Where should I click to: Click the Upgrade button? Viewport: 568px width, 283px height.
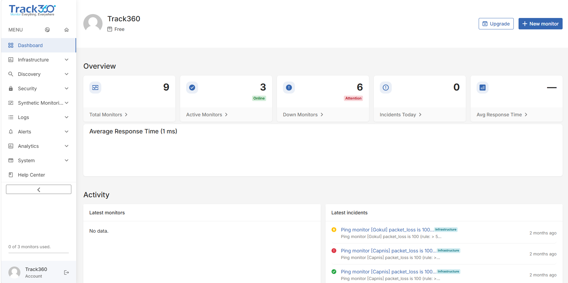click(496, 24)
